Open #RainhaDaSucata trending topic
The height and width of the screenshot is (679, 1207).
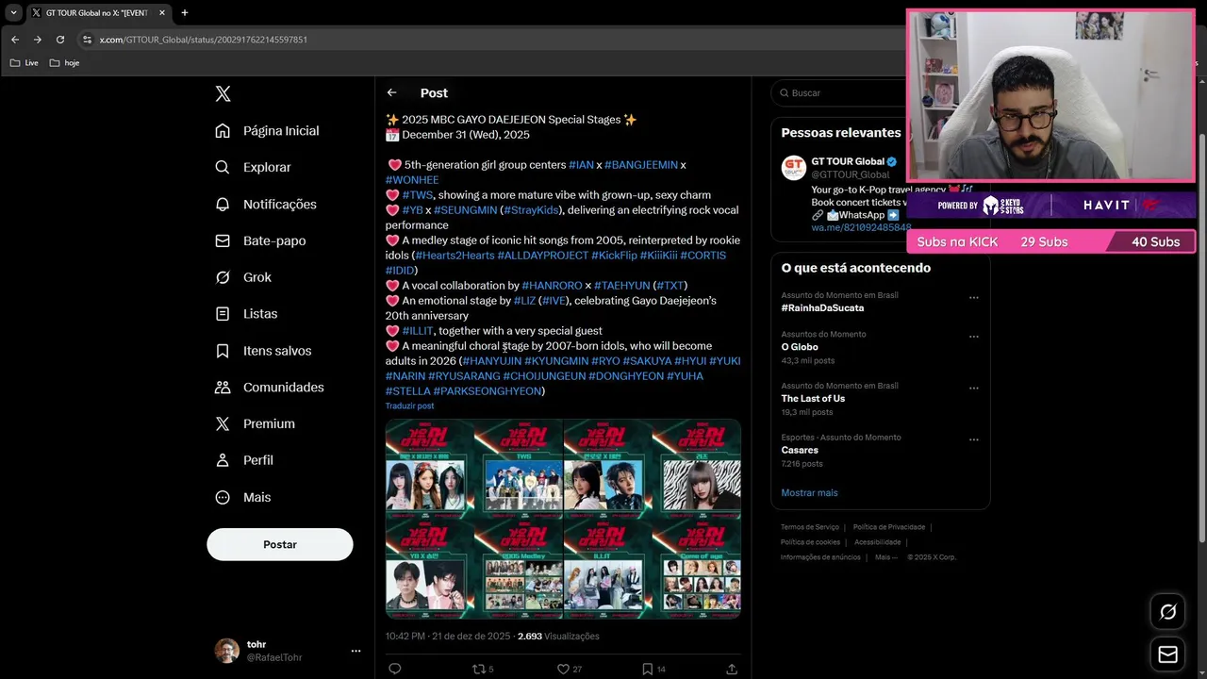tap(822, 308)
